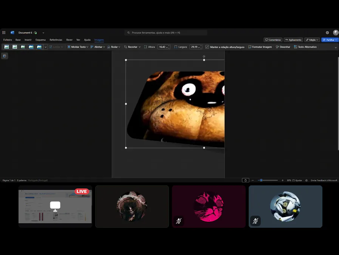This screenshot has height=255, width=339.
Task: Check the cloud saved status icon
Action: pos(35,33)
